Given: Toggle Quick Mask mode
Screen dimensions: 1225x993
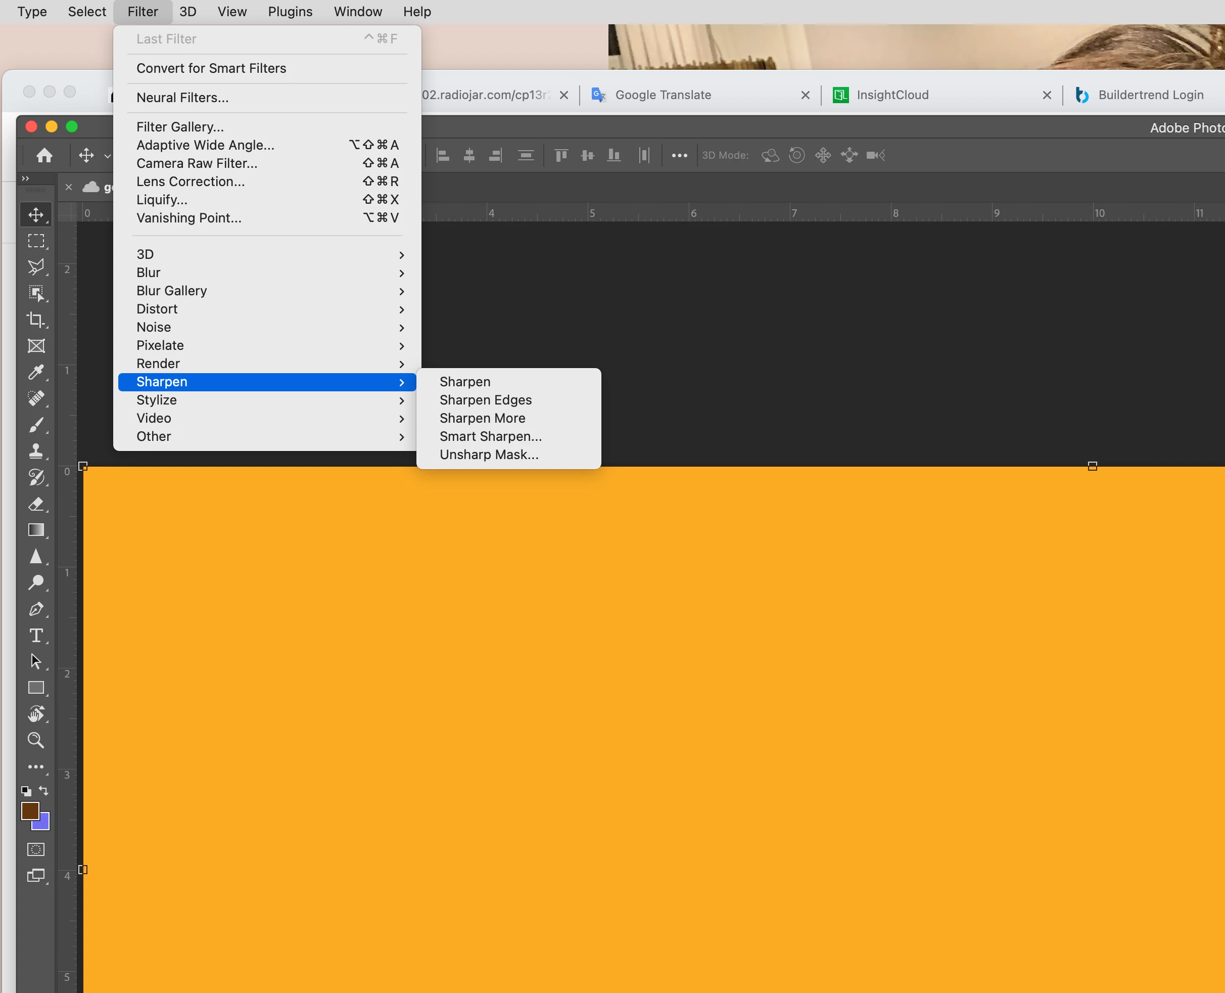Looking at the screenshot, I should point(36,849).
